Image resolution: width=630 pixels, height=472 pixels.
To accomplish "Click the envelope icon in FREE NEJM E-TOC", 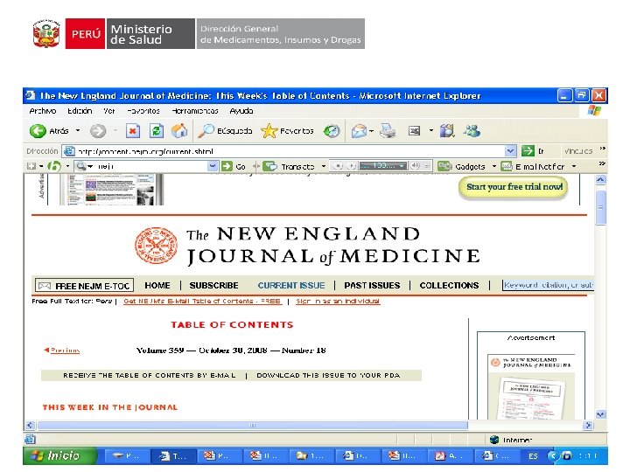I will (45, 286).
